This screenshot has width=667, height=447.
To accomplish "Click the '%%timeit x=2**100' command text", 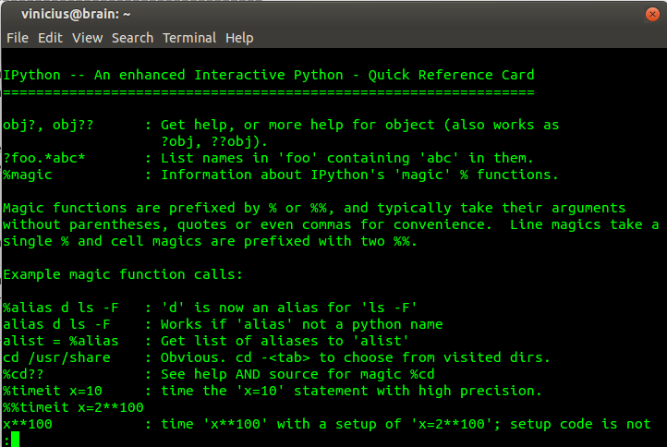I will pos(73,407).
